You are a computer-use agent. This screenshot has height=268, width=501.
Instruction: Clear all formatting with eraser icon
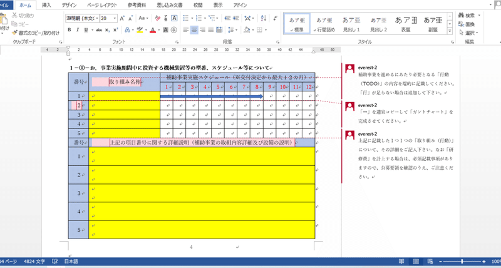click(158, 18)
